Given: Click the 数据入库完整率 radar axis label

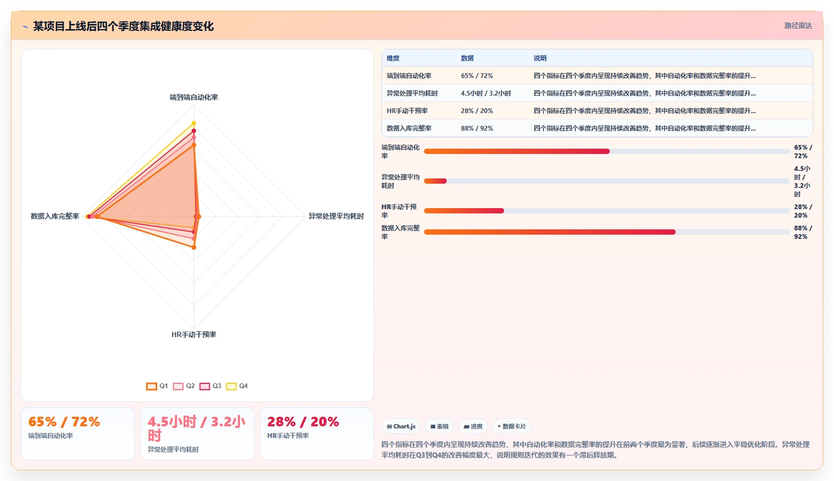Looking at the screenshot, I should [55, 216].
